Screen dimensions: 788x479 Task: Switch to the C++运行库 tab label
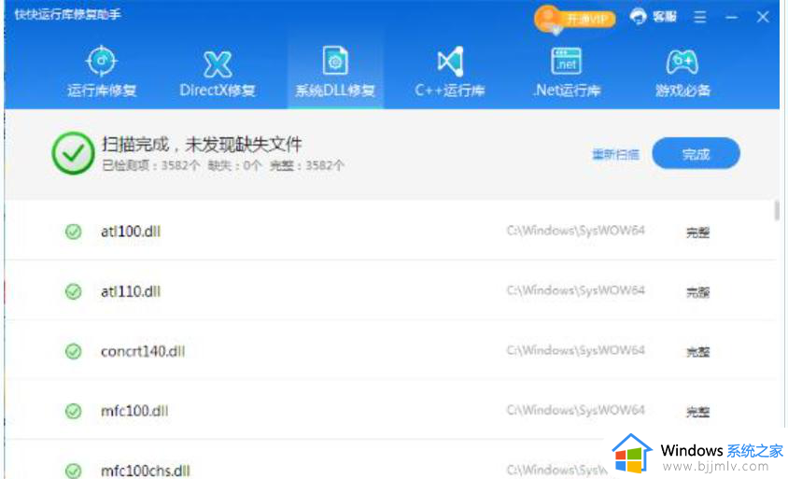[x=450, y=91]
